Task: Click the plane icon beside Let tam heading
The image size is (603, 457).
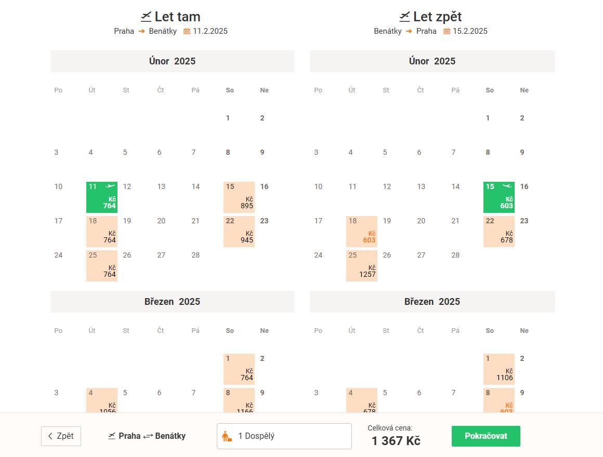Action: point(146,17)
